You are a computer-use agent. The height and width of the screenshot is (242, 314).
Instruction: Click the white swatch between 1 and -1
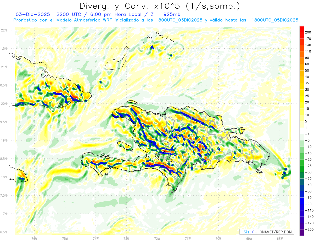(x=302, y=131)
